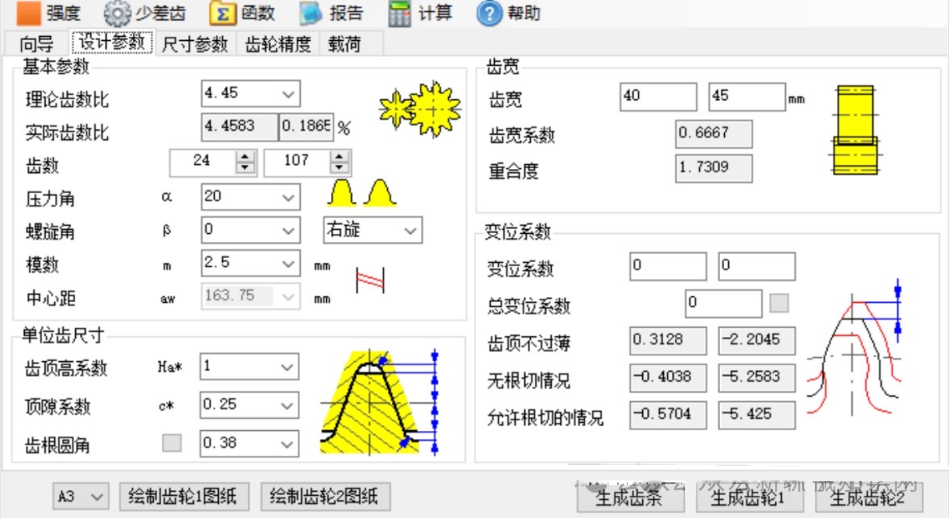This screenshot has width=949, height=518.
Task: Click the first 变位系数 input field
Action: point(668,267)
